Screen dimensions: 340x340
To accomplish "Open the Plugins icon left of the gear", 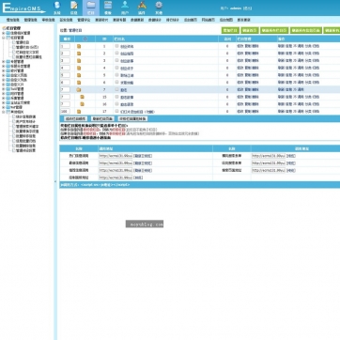I will pos(142,5).
